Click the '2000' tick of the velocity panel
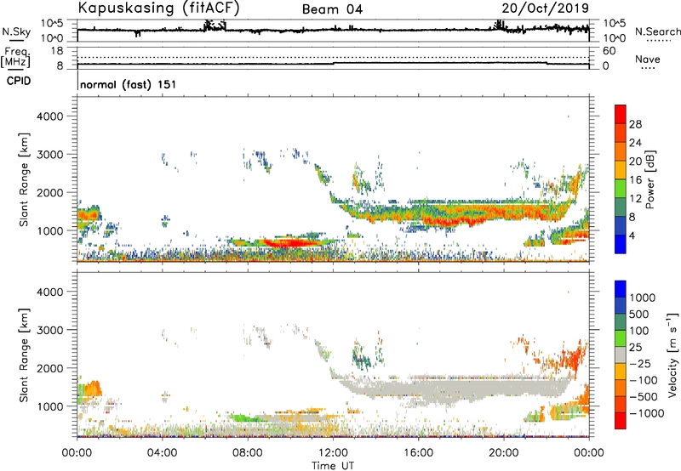681x471 pixels. click(50, 368)
